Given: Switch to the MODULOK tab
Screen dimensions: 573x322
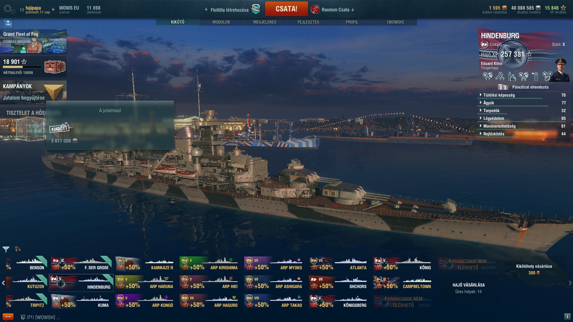Looking at the screenshot, I should (x=221, y=22).
